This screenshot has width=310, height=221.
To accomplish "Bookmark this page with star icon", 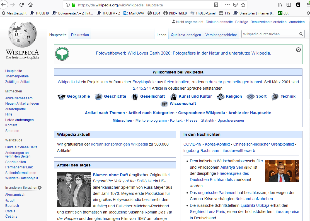I will click(x=243, y=5).
